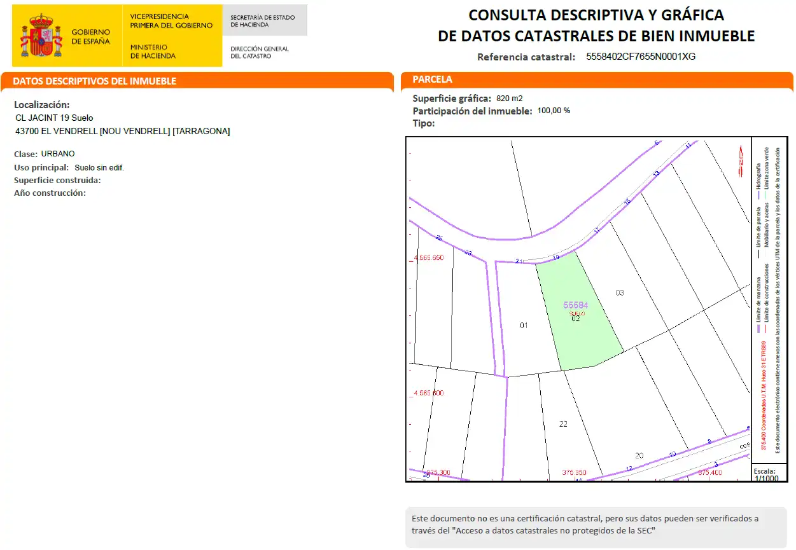Screen dimensions: 796x550
Task: Click 'DIRECCIÓN GENERAL DEL CATASTRO' text
Action: [x=259, y=52]
